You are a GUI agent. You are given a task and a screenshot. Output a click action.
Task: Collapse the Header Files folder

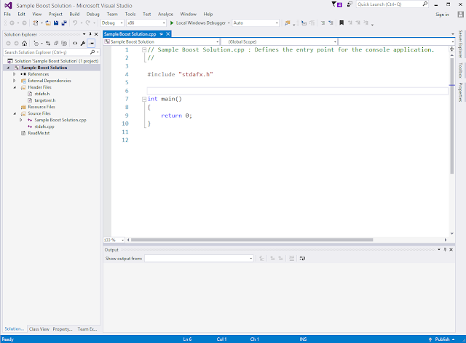click(x=15, y=87)
